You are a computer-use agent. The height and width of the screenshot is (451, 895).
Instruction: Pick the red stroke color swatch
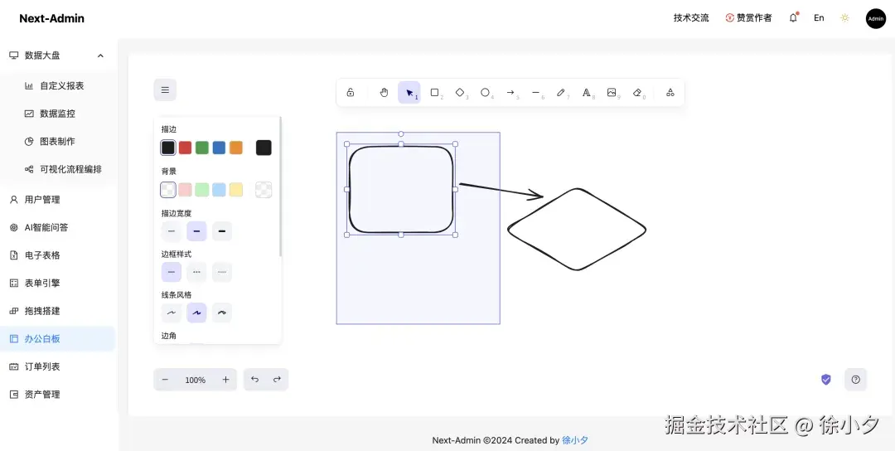[185, 148]
